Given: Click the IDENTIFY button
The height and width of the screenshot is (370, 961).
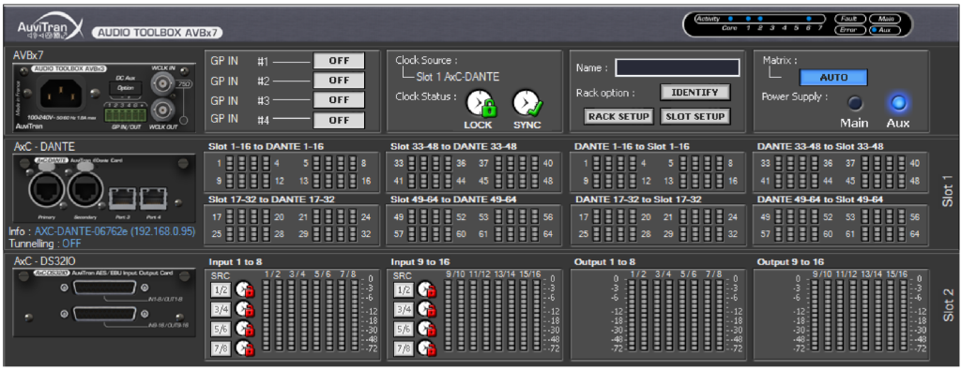Looking at the screenshot, I should 695,93.
